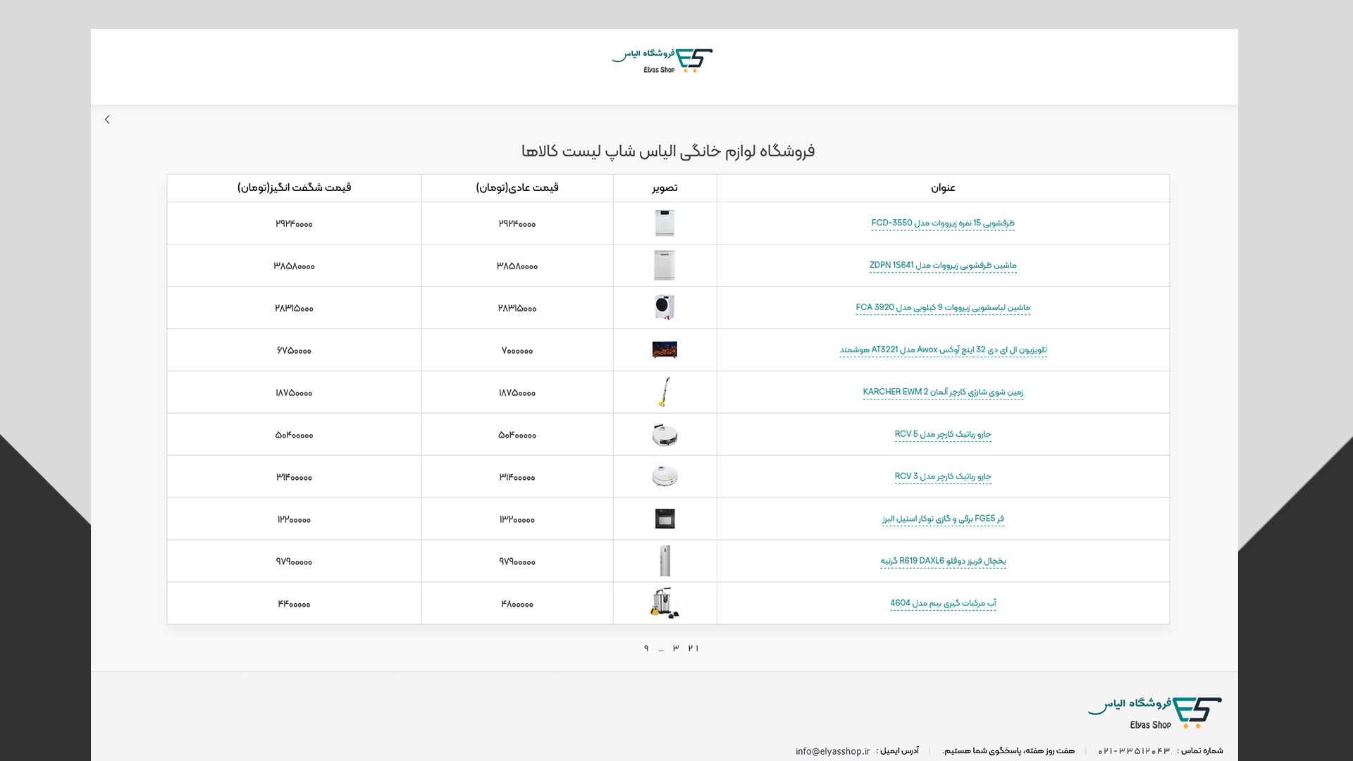Go to pagination page 2
The image size is (1353, 761).
[690, 648]
